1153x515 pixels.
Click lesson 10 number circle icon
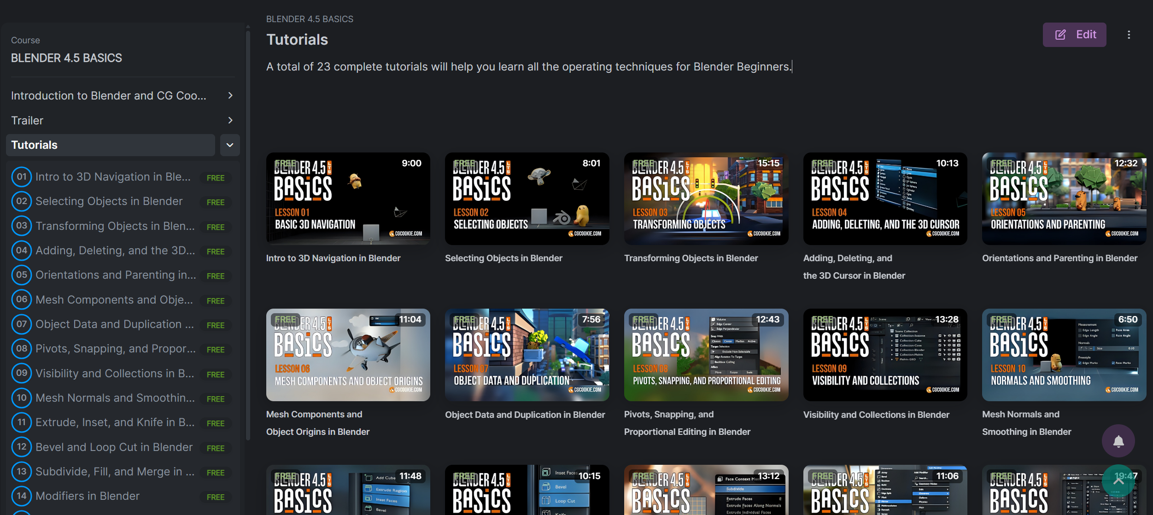pos(22,398)
